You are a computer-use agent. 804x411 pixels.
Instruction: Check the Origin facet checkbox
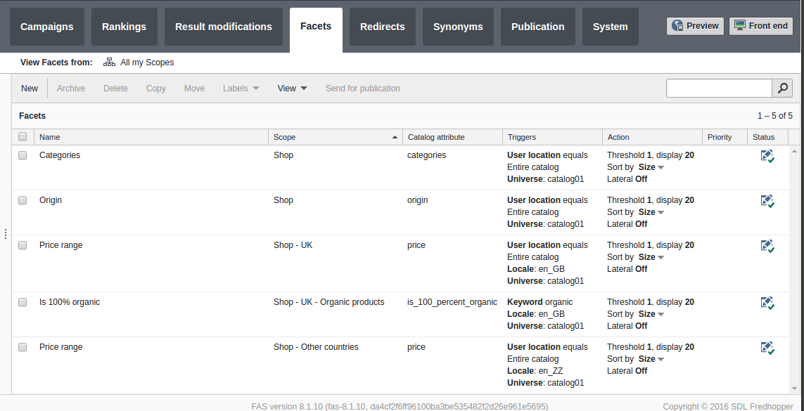(23, 200)
